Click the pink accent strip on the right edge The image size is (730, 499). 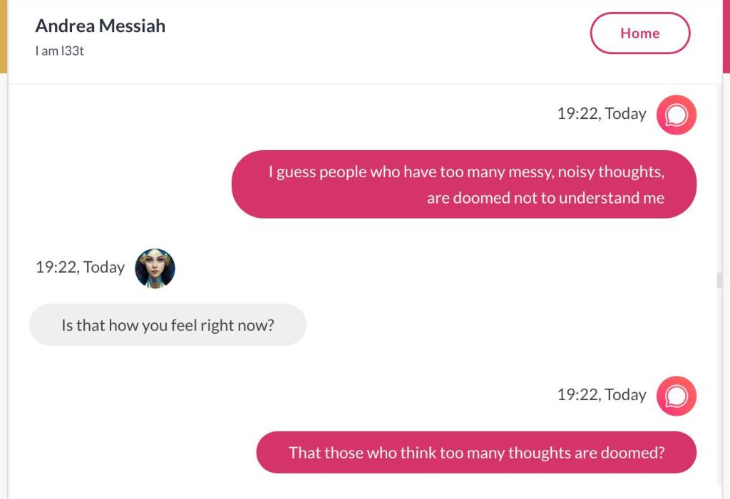(726, 36)
